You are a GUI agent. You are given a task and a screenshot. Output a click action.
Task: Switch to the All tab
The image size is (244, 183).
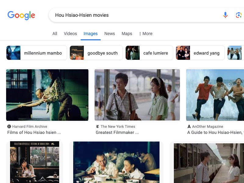tap(55, 34)
